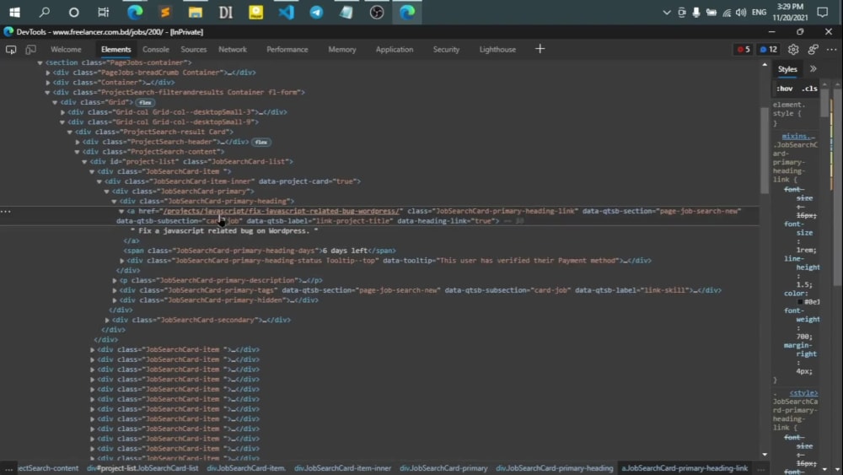This screenshot has height=475, width=843.
Task: Show hidden system tray icons chevron
Action: click(667, 13)
